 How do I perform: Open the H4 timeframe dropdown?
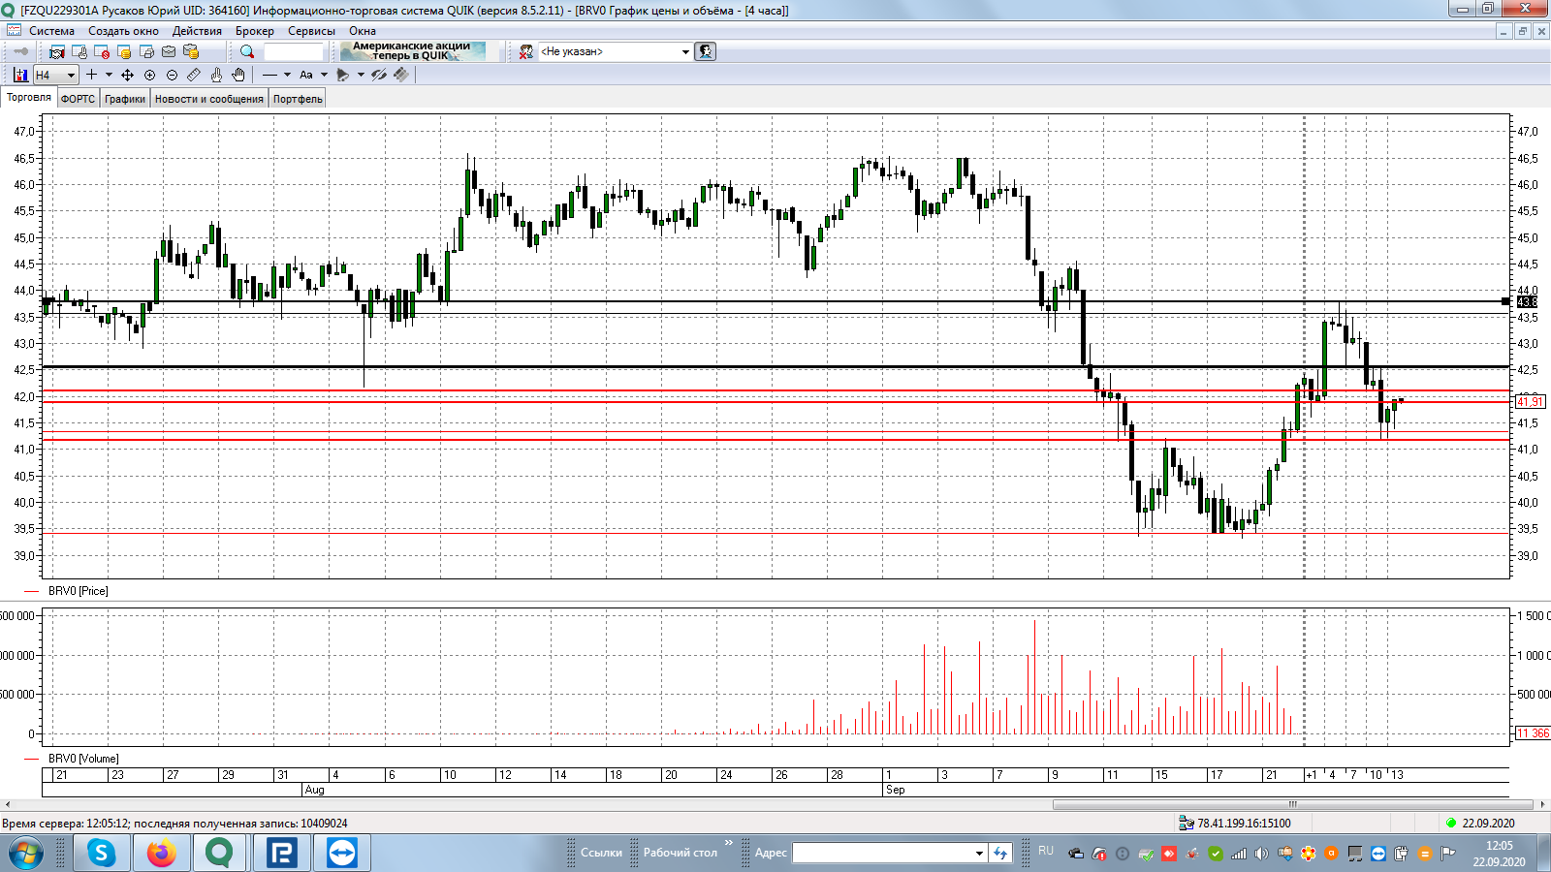56,75
